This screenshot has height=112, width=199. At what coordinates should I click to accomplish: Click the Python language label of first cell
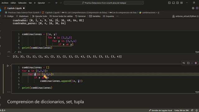pos(197,52)
